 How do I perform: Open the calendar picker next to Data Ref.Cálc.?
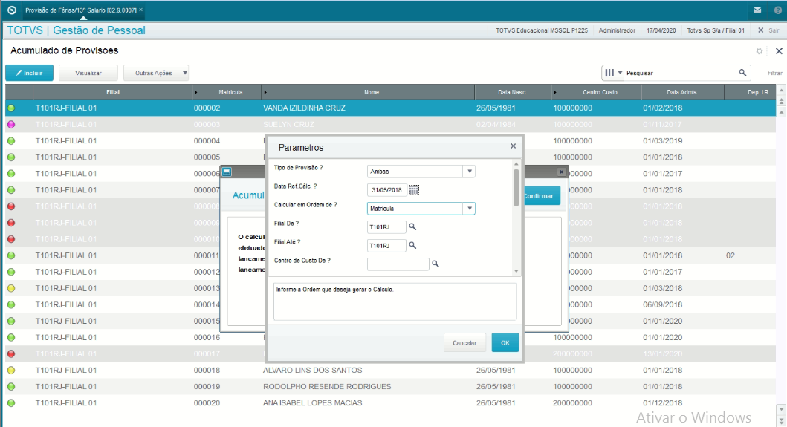tap(414, 189)
